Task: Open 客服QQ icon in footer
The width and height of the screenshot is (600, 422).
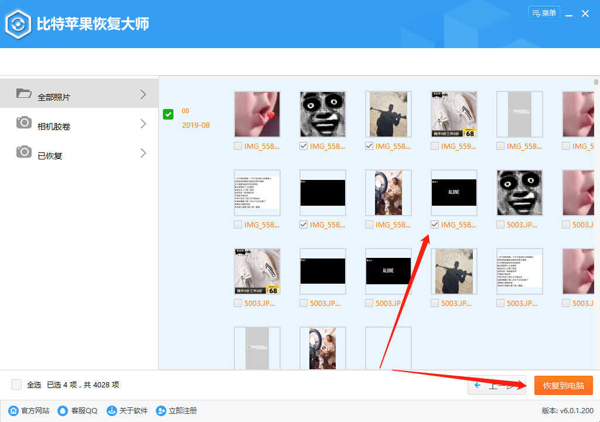Action: coord(62,410)
